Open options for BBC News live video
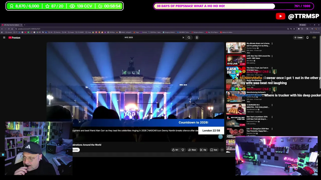321x180 pixels. click(x=272, y=56)
